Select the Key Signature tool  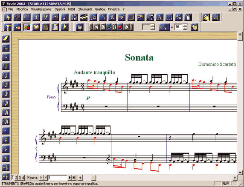tap(26, 17)
